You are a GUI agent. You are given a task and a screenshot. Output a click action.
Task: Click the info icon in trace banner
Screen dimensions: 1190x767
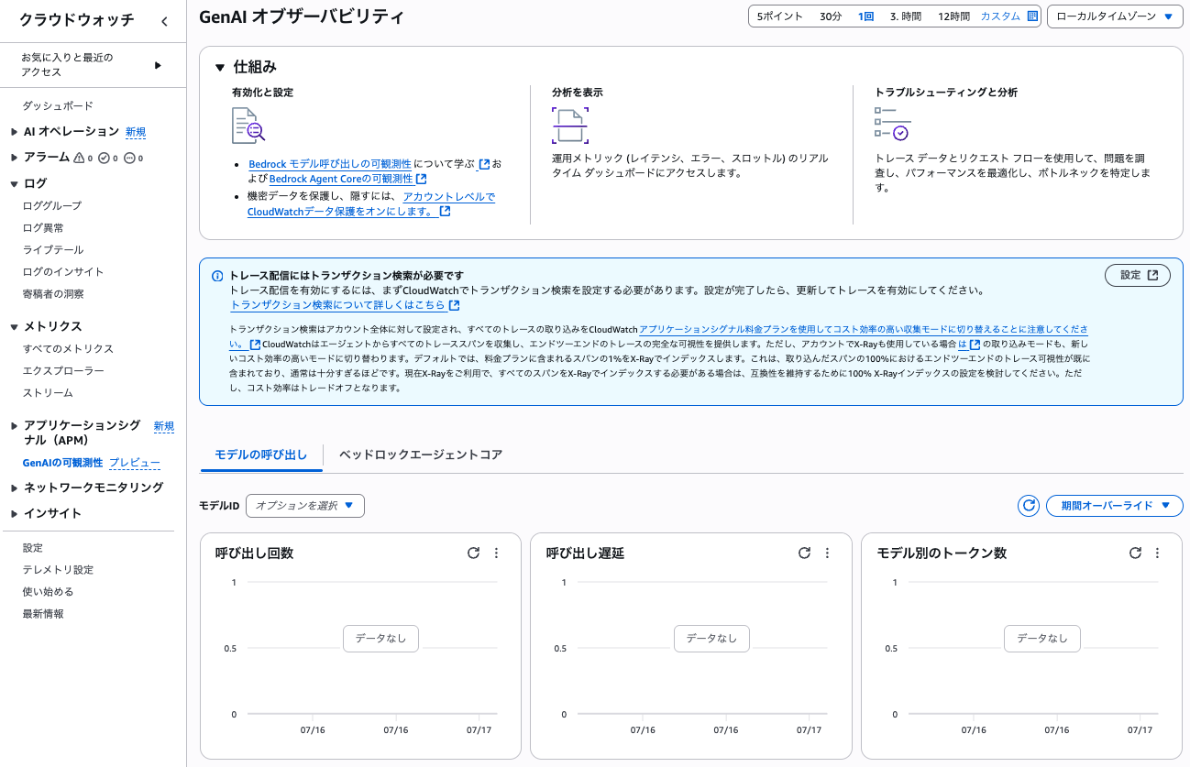[x=217, y=276]
